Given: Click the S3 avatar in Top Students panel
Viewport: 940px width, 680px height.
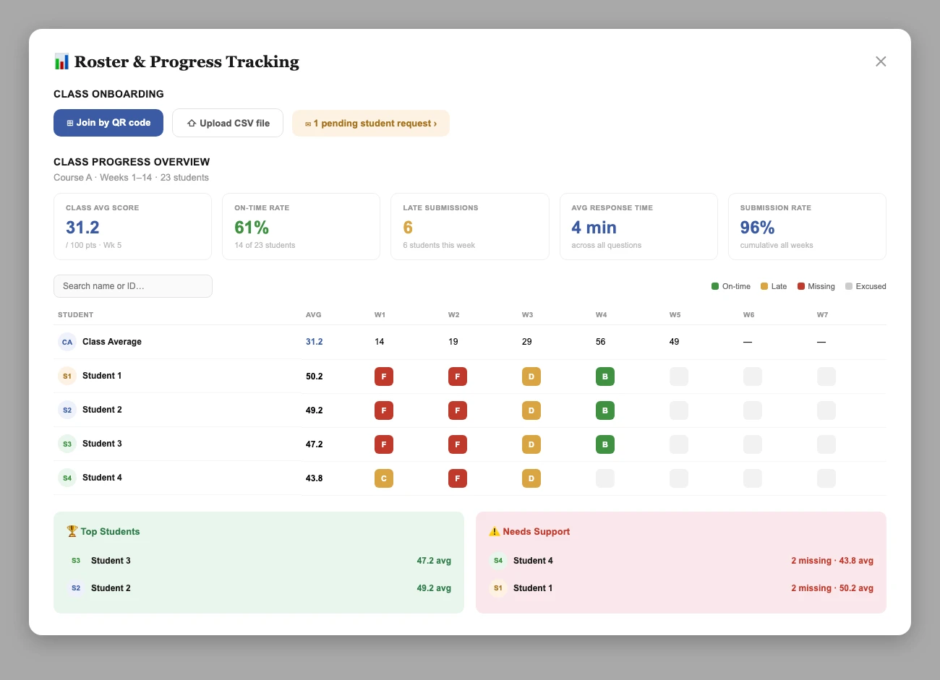Looking at the screenshot, I should click(76, 561).
